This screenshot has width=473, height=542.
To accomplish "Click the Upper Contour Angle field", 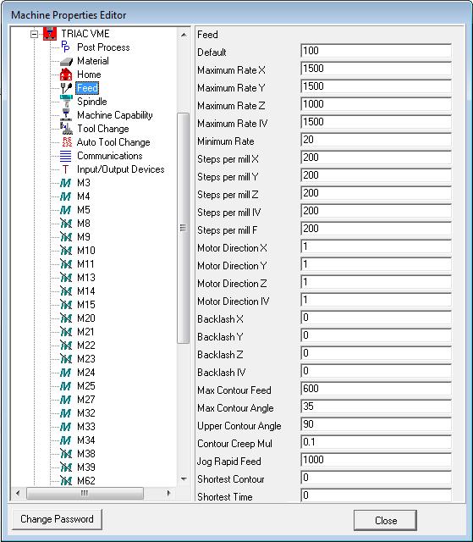I will point(376,424).
